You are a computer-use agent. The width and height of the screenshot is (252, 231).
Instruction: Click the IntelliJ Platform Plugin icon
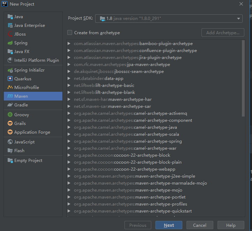(x=10, y=60)
